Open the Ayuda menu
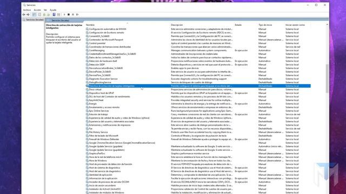 (x=53, y=10)
